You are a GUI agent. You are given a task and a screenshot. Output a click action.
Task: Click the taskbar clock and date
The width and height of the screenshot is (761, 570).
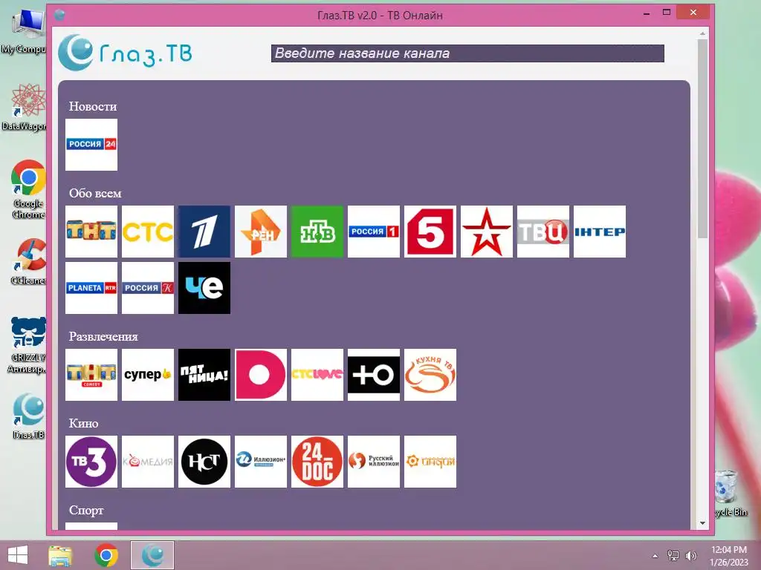pyautogui.click(x=729, y=556)
